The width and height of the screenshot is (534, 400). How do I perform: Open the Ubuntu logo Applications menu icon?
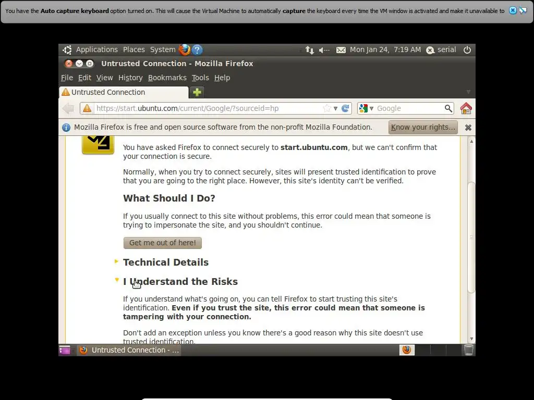[x=67, y=50]
